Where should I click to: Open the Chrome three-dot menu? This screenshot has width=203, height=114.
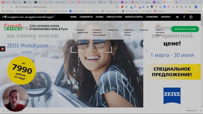click(200, 7)
